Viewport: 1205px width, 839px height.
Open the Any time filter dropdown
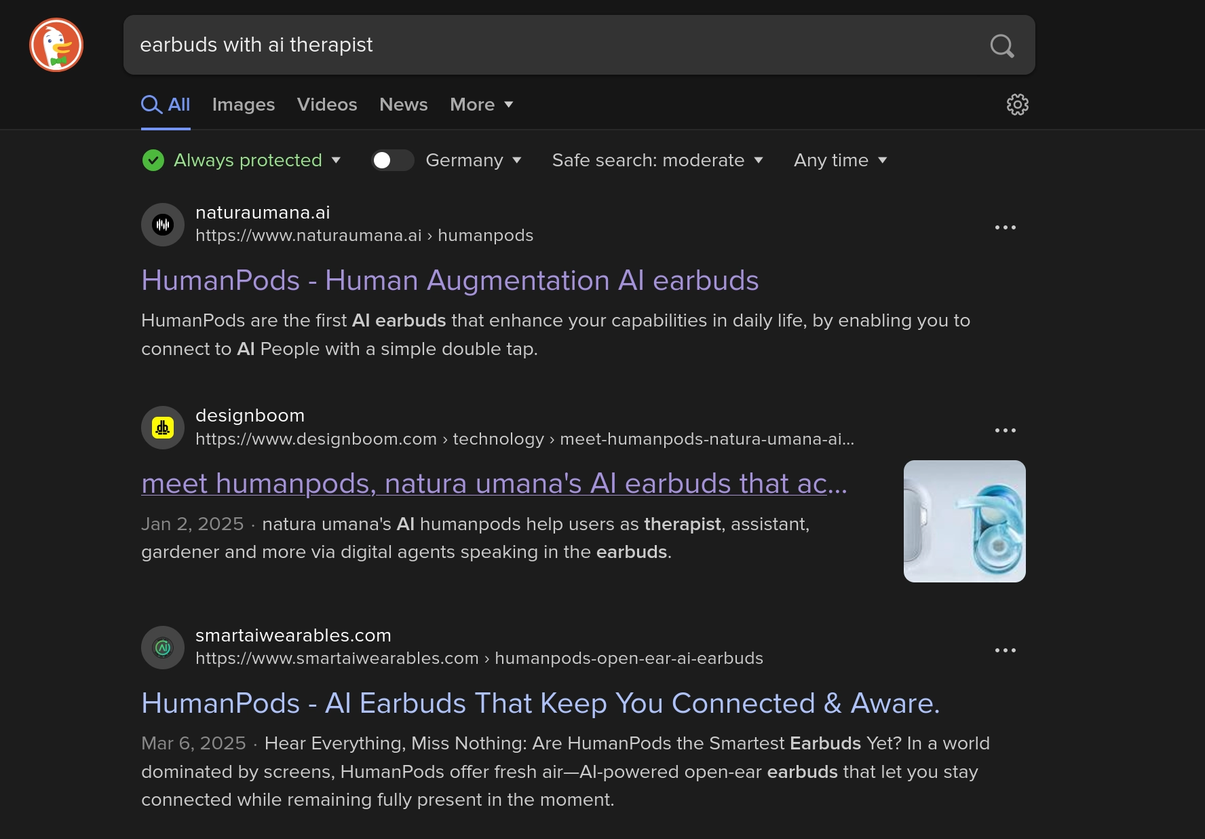841,160
